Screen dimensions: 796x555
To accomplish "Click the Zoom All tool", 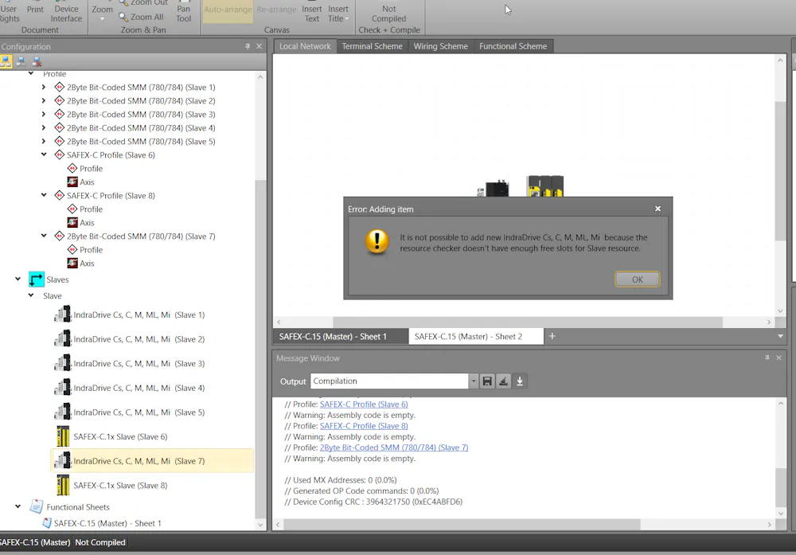I will 141,17.
